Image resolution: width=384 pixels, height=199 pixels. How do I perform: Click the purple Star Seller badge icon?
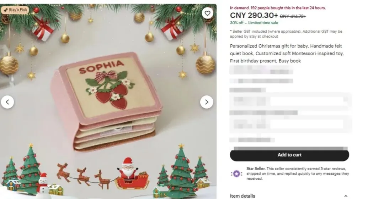pos(236,174)
